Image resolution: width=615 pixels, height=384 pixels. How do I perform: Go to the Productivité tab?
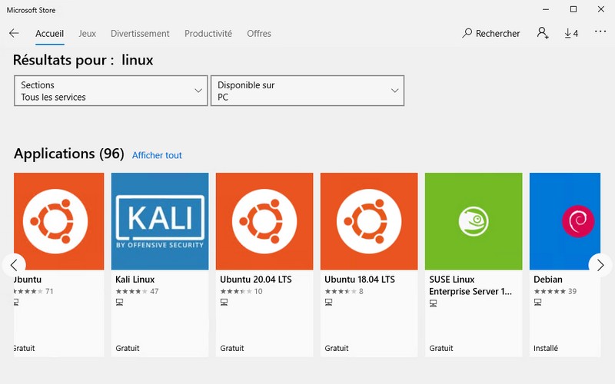(208, 34)
